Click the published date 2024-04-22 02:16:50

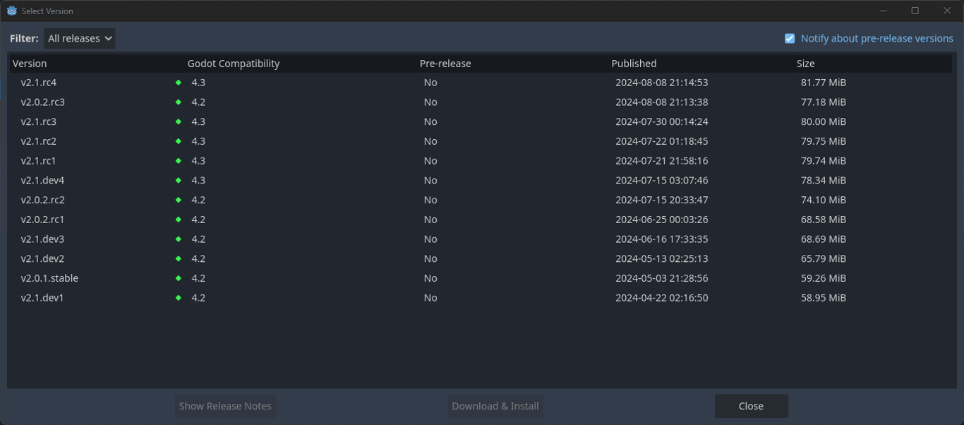tap(662, 298)
